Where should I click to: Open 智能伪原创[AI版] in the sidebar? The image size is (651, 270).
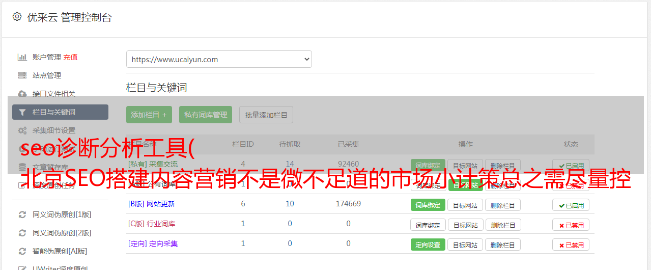pyautogui.click(x=60, y=251)
